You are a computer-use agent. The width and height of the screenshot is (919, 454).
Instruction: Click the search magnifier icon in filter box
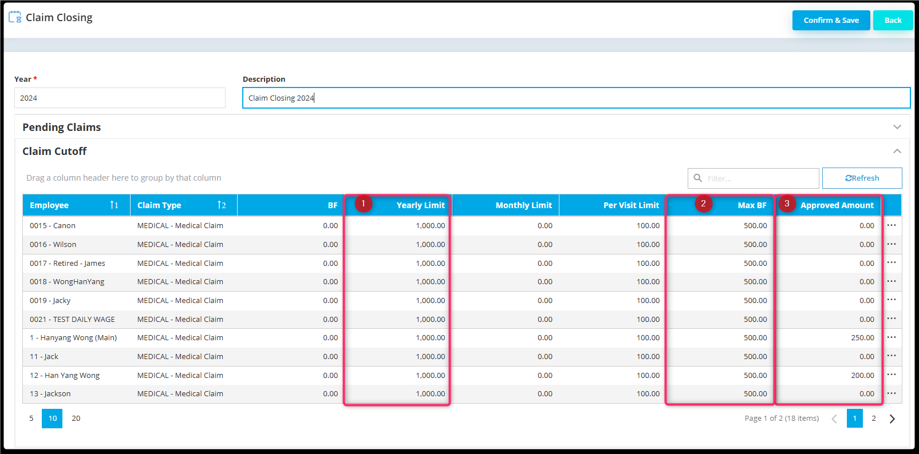(x=698, y=178)
